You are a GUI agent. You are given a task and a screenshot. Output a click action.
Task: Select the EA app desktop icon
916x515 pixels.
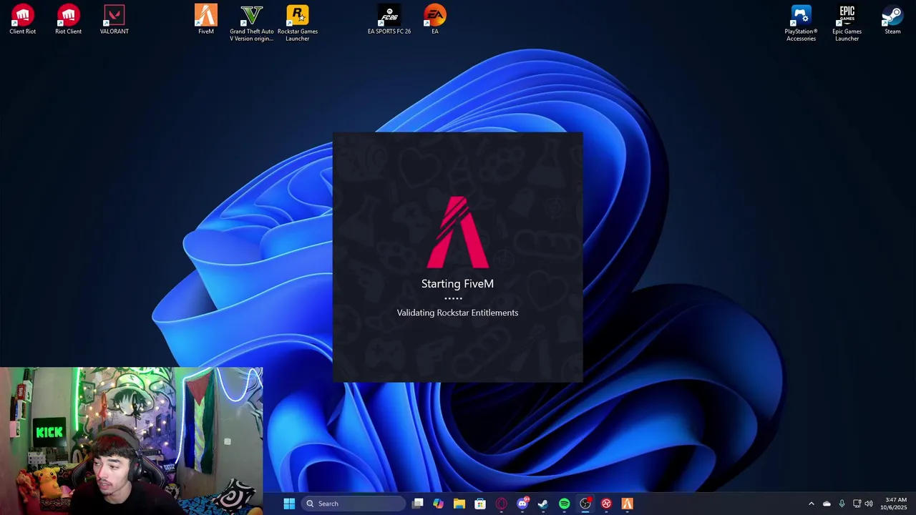[435, 20]
